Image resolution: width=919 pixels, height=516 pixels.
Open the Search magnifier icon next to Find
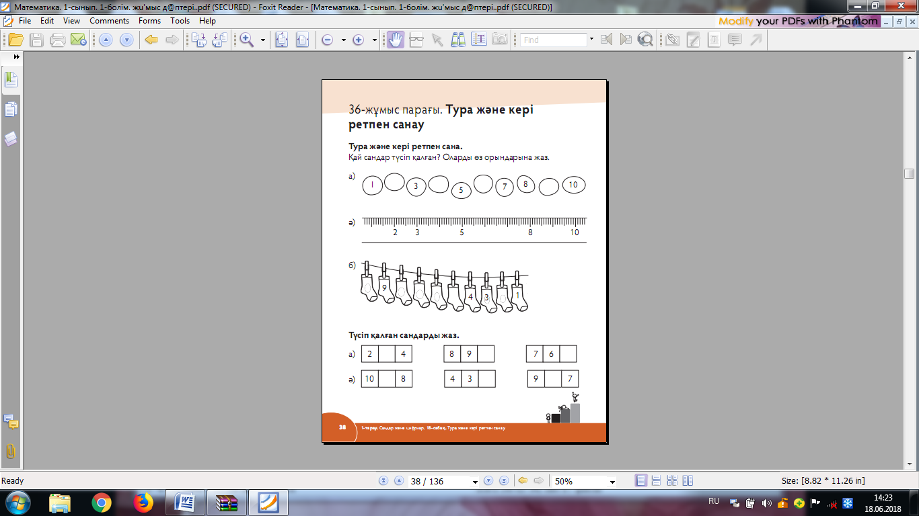click(646, 40)
